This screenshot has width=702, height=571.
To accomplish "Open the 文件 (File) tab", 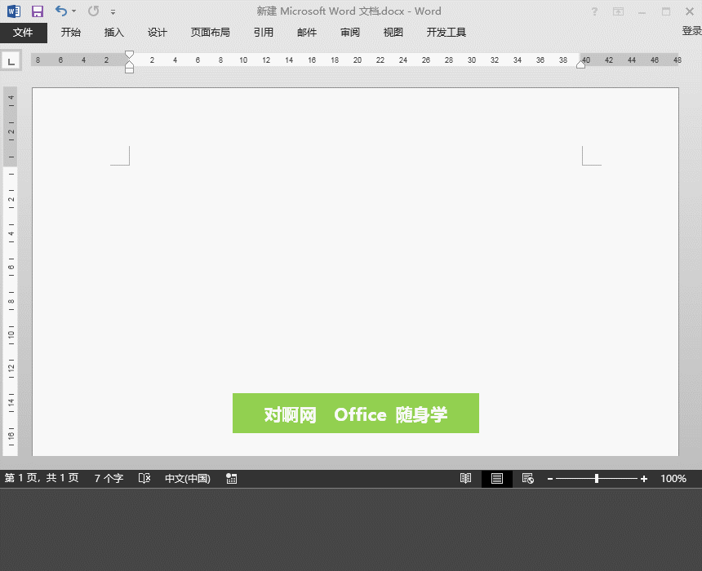I will pos(24,33).
